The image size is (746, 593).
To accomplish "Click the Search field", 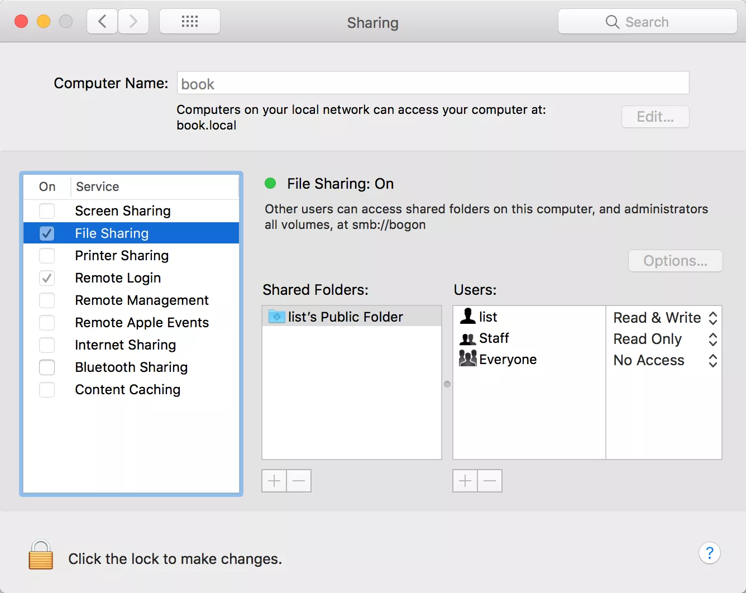I will tap(648, 22).
